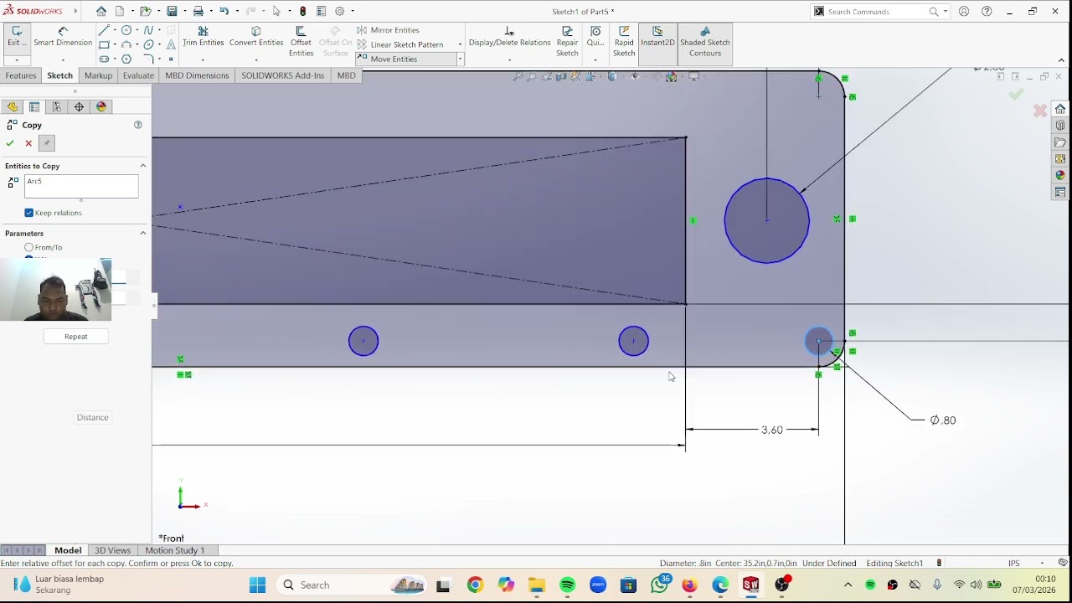Toggle the pushpin to keep Copy panel visible

tap(47, 143)
